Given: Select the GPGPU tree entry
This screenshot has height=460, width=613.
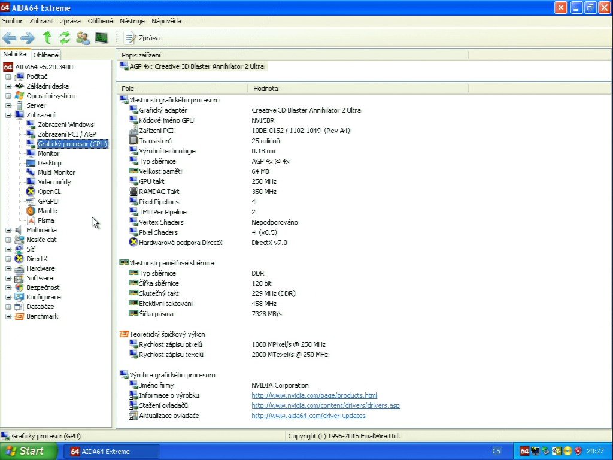Looking at the screenshot, I should click(x=48, y=201).
